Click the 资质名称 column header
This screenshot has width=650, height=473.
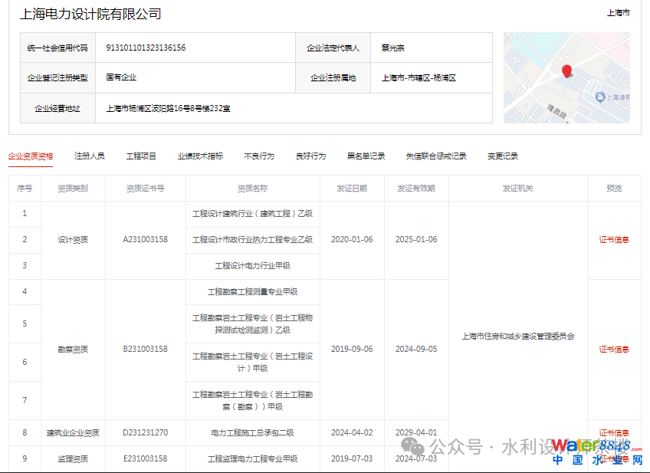click(x=252, y=189)
